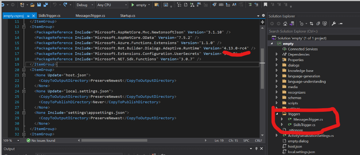The width and height of the screenshot is (360, 155).
Task: Collapse the ItemGroup at line 20
Action: [24, 70]
